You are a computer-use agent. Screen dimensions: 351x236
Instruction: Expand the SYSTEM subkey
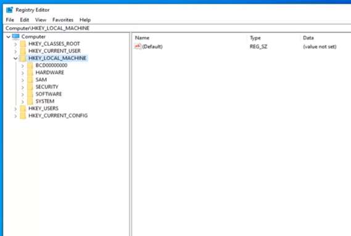23,101
